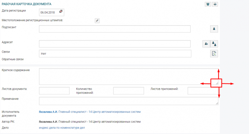Viewport: 249px width, 134px height.
Task: Add a new addressee with the person-plus icon
Action: pos(206,44)
